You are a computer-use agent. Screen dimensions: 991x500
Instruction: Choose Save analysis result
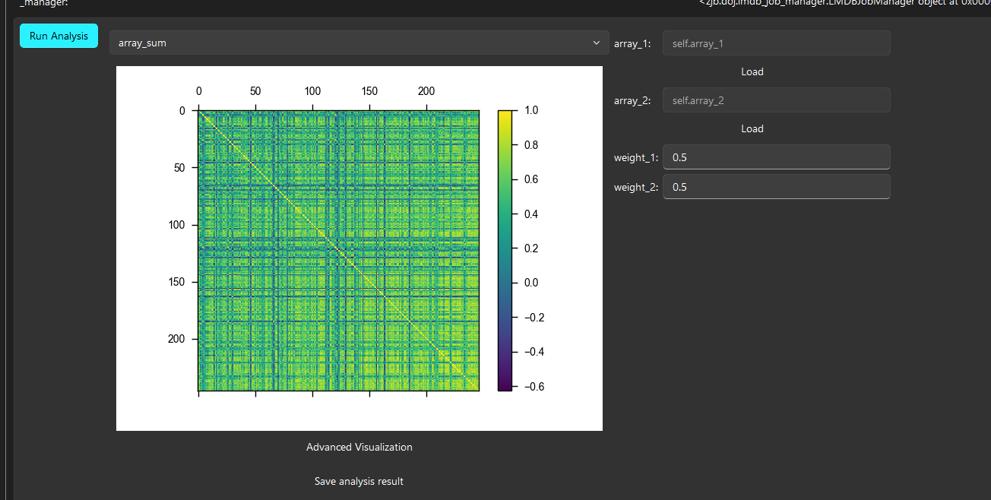point(359,482)
